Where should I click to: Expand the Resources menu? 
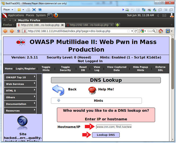(x=20, y=111)
